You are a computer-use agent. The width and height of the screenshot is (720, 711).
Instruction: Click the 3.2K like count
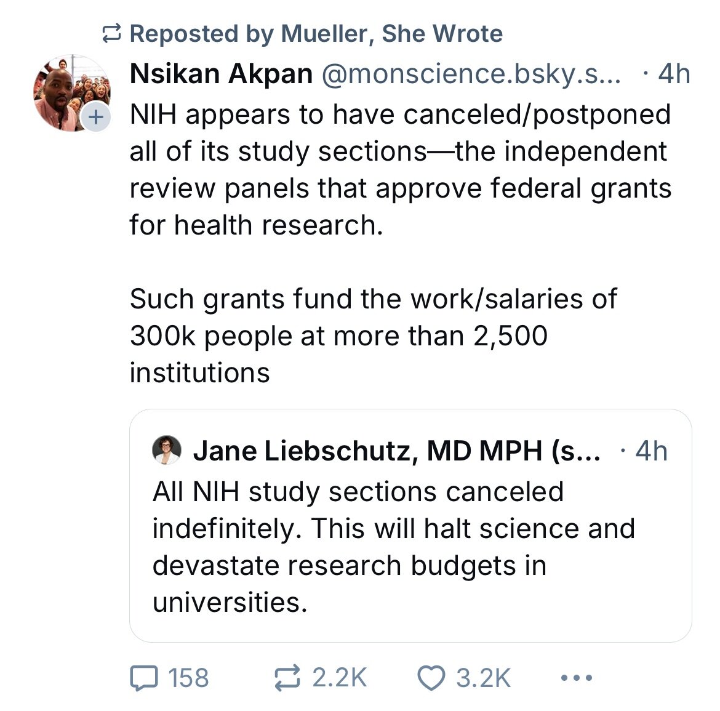tap(483, 678)
